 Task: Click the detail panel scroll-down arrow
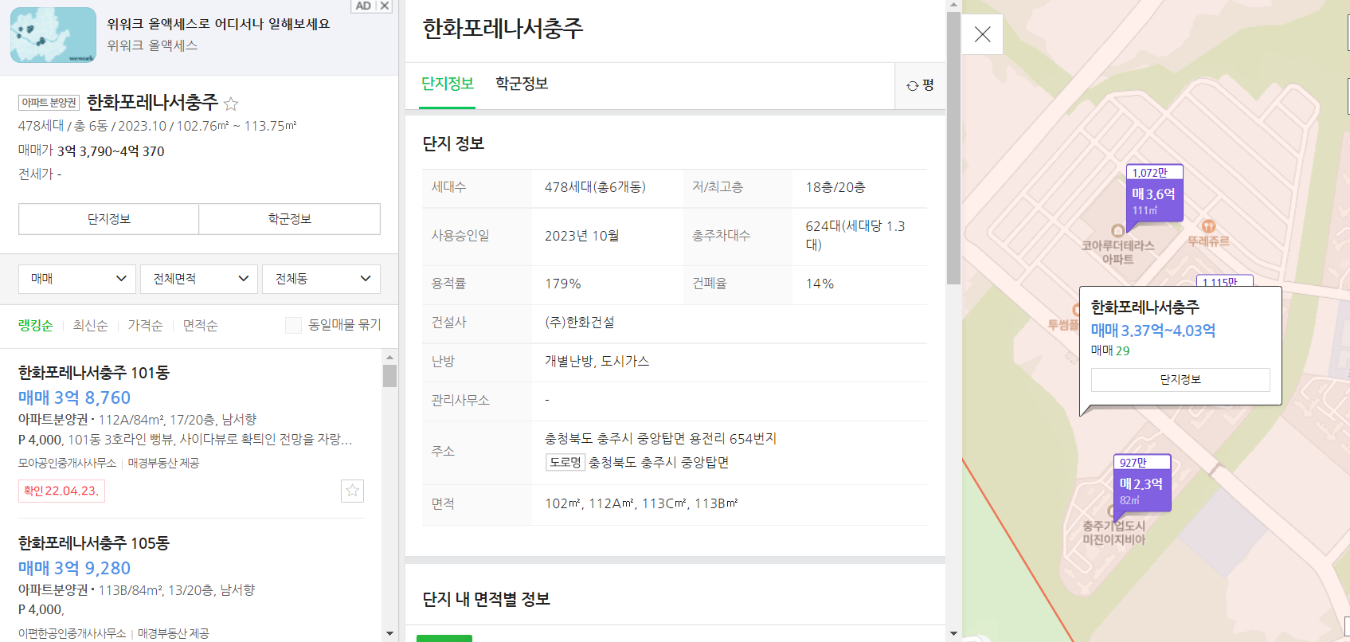click(953, 634)
